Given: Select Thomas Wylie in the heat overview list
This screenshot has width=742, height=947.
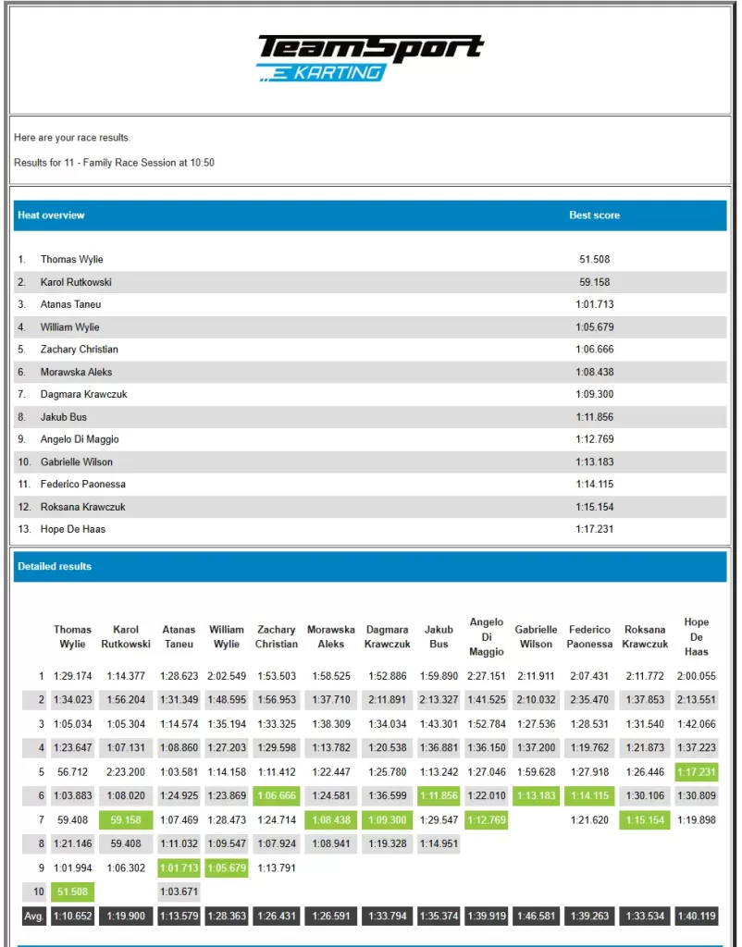Looking at the screenshot, I should (71, 260).
